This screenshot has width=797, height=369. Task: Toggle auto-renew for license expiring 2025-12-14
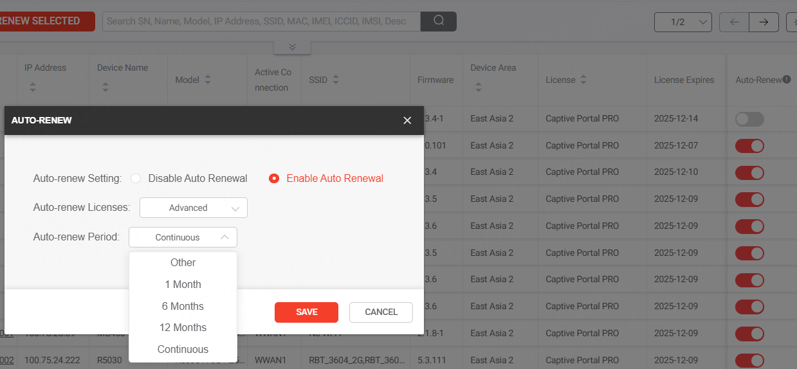749,119
